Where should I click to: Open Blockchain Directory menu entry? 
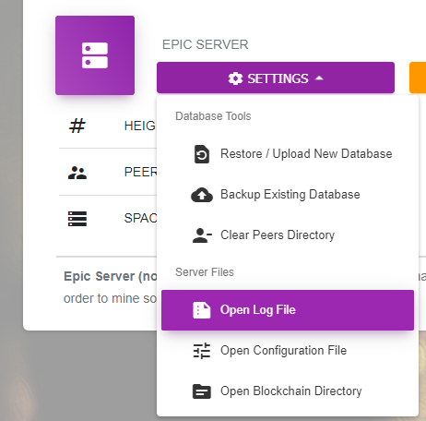pyautogui.click(x=288, y=391)
